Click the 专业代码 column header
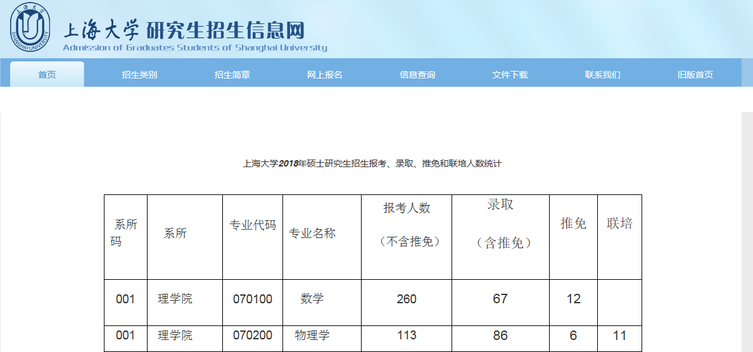 point(253,225)
